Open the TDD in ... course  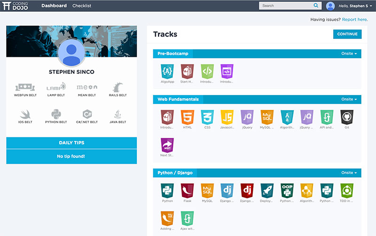point(347,191)
